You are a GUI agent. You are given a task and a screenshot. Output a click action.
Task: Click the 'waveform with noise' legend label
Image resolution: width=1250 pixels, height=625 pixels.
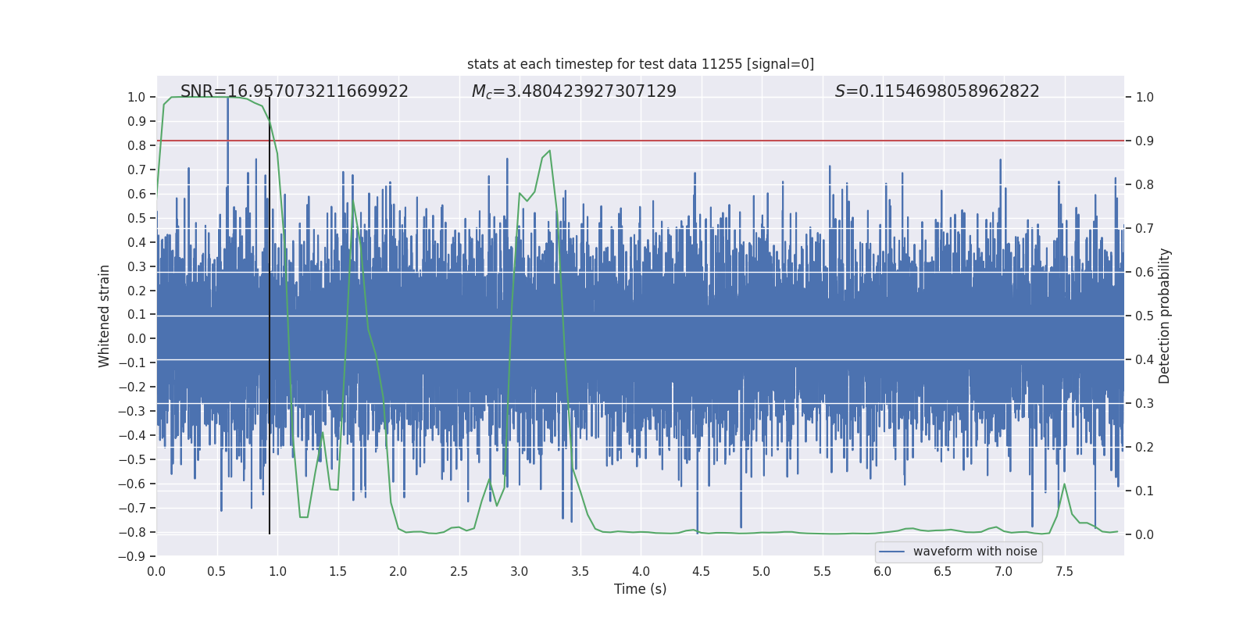tap(974, 552)
